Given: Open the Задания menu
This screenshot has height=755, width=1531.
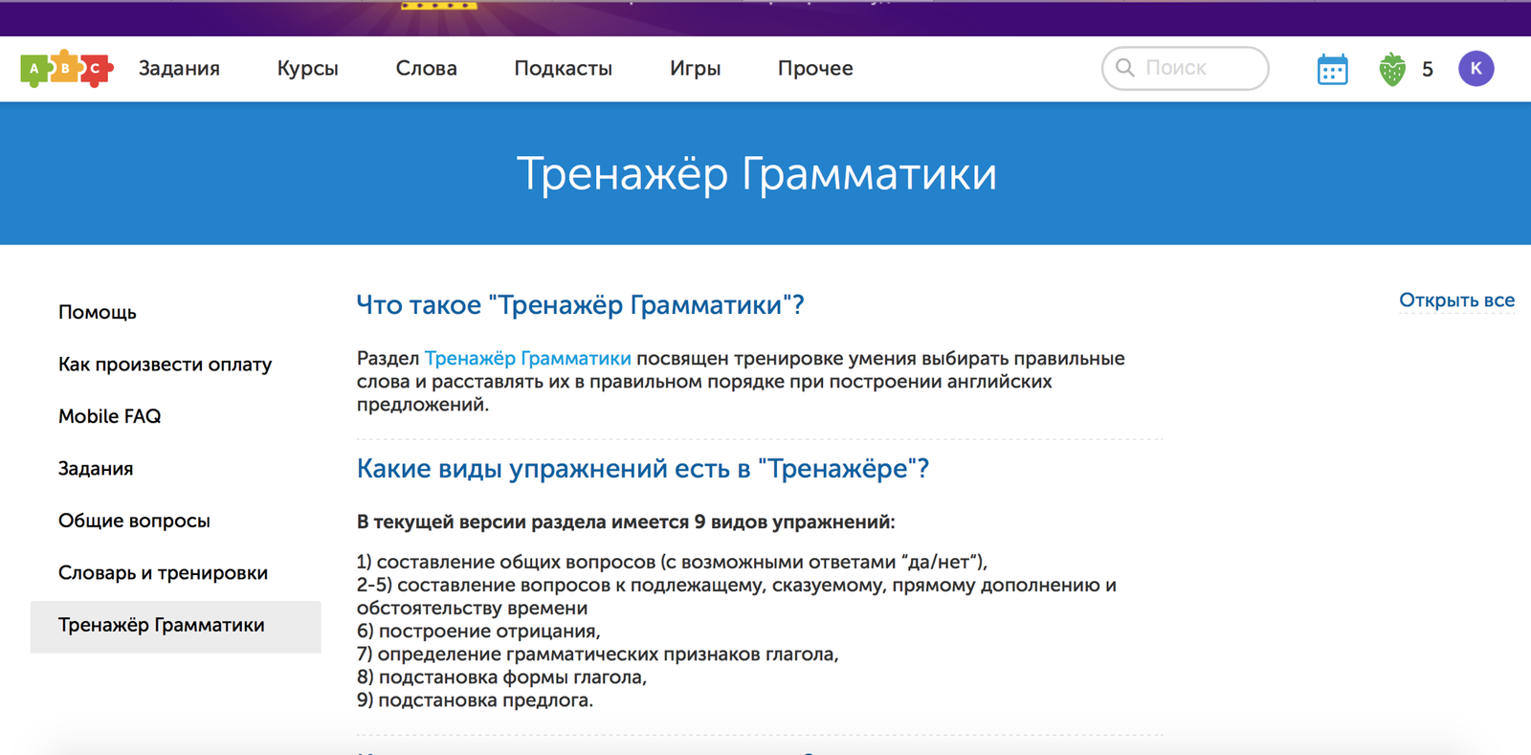Looking at the screenshot, I should pyautogui.click(x=179, y=68).
